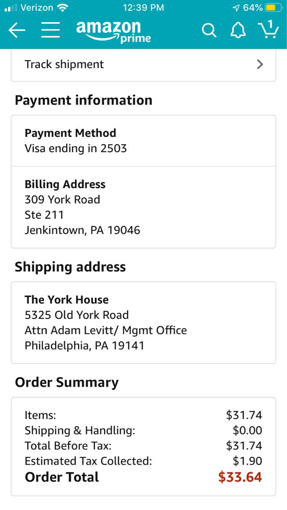Viewport: 287px width, 510px height.
Task: Open search with magnifier icon
Action: pos(209,31)
